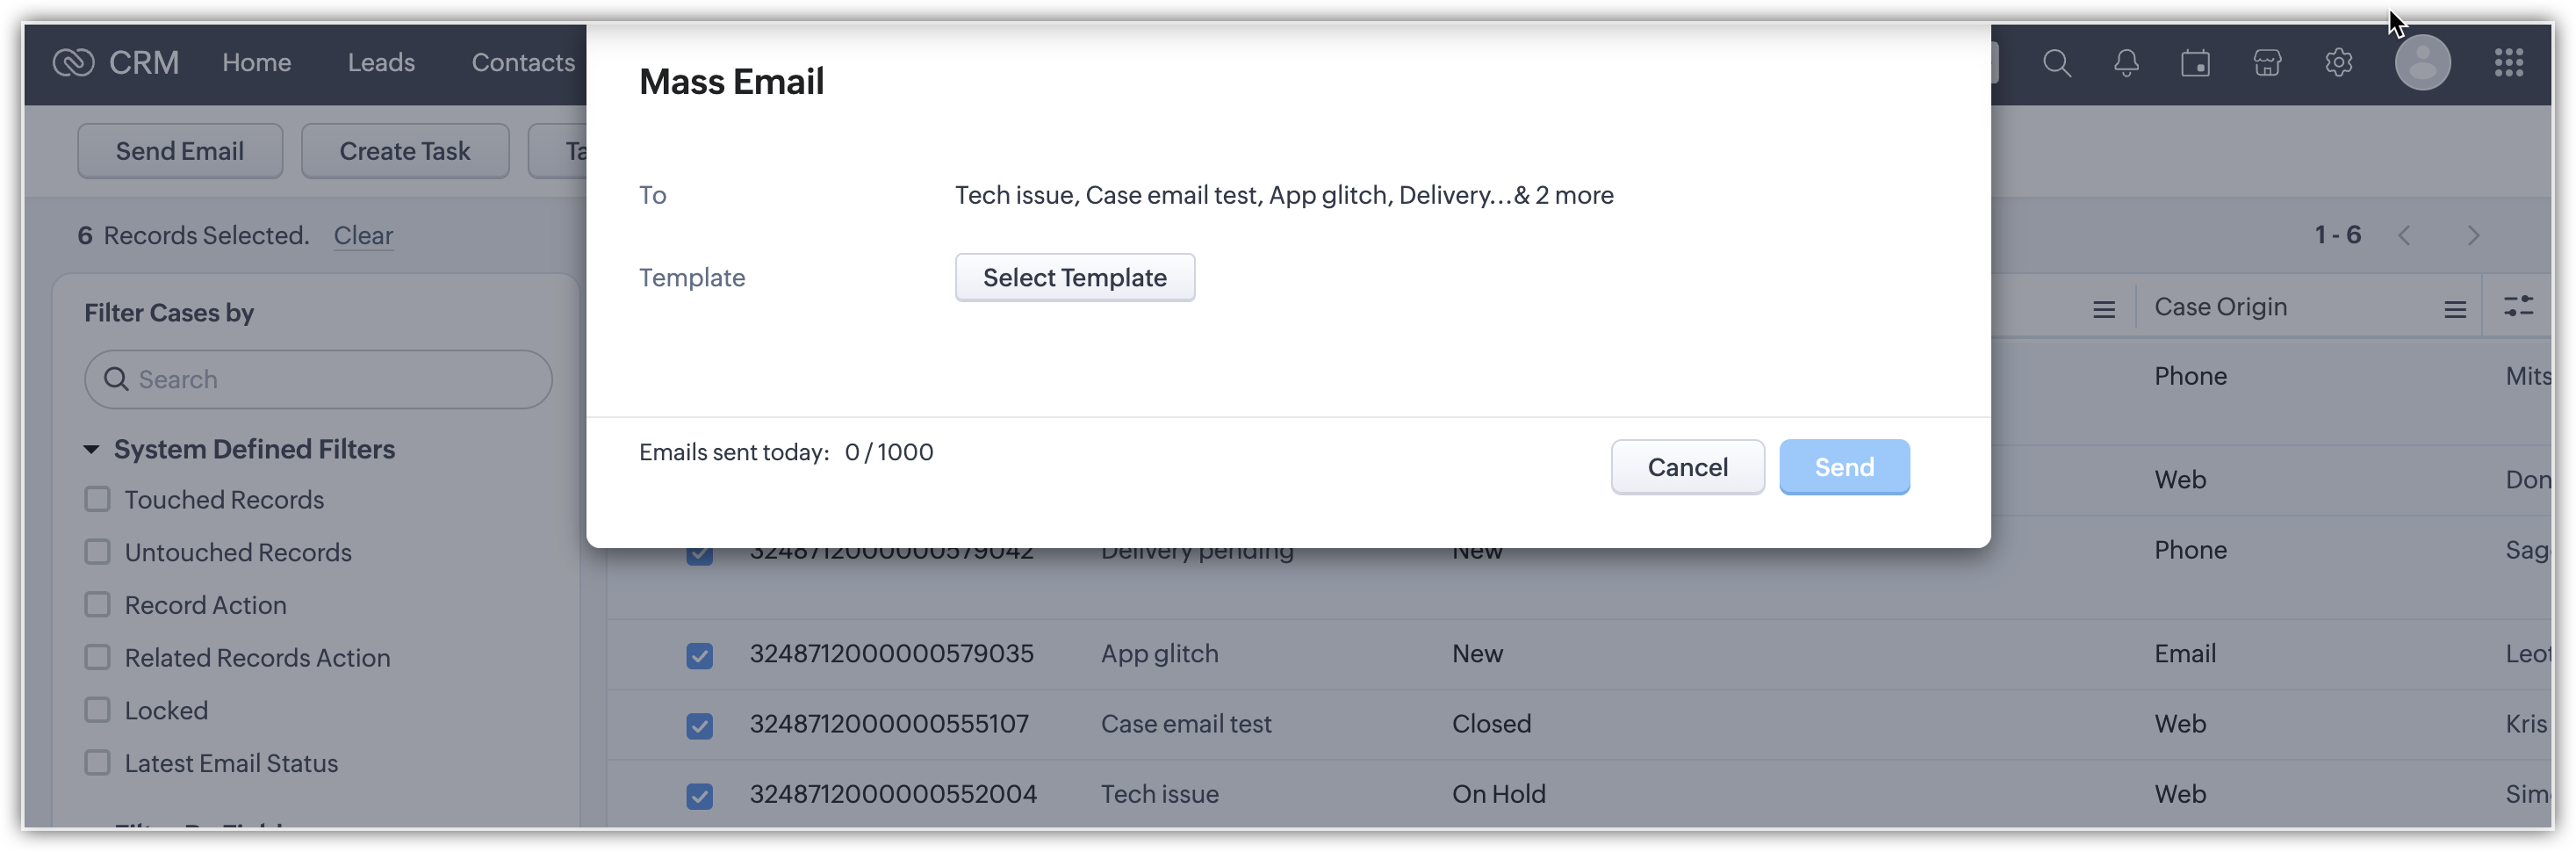Open the Leads tab
2576x852 pixels.
381,63
